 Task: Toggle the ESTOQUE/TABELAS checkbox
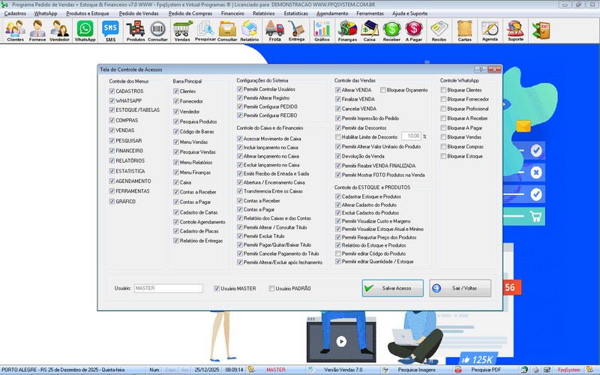point(112,109)
